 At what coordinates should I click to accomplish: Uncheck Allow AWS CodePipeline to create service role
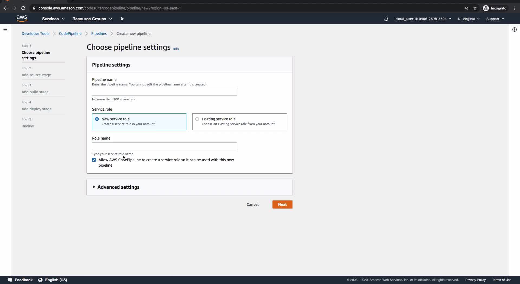94,160
